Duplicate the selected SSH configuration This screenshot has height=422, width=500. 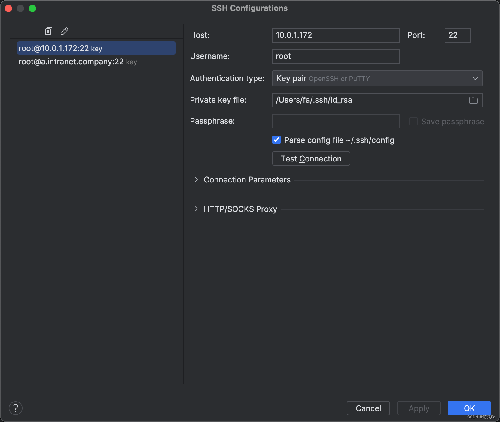coord(48,31)
